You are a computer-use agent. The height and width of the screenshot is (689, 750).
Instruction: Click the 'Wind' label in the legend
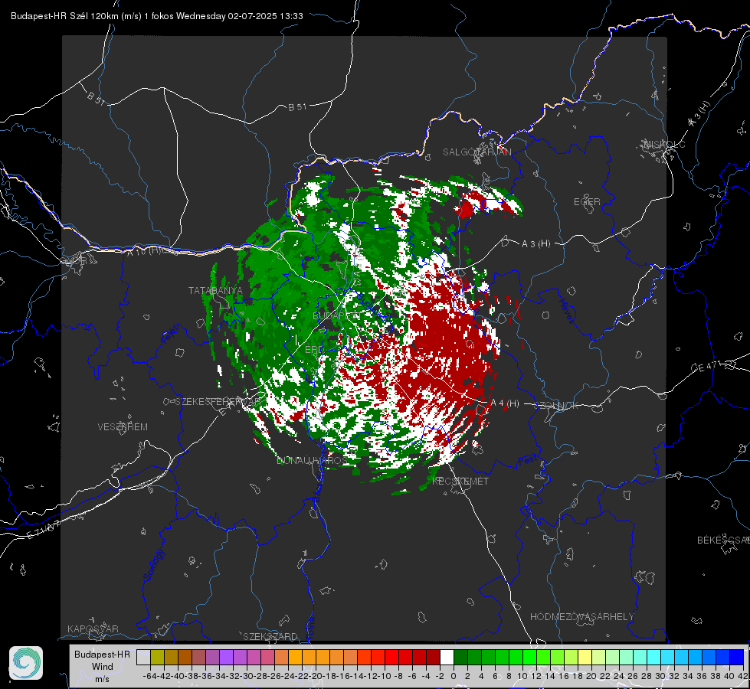(x=103, y=667)
